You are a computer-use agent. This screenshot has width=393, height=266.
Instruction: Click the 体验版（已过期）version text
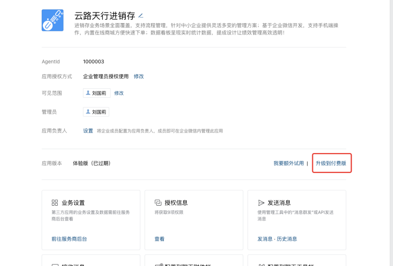click(x=92, y=163)
